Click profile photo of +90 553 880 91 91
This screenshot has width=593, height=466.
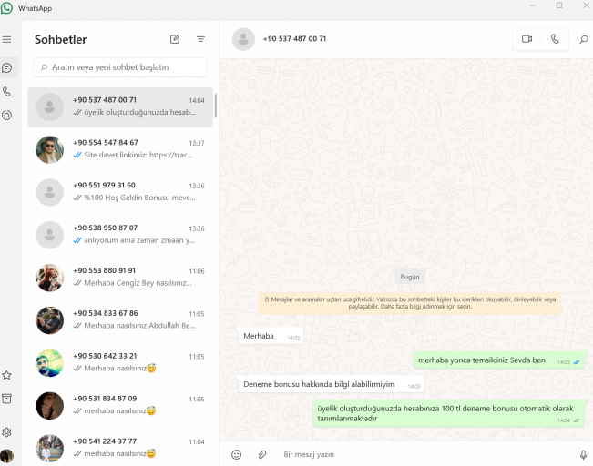coord(49,278)
